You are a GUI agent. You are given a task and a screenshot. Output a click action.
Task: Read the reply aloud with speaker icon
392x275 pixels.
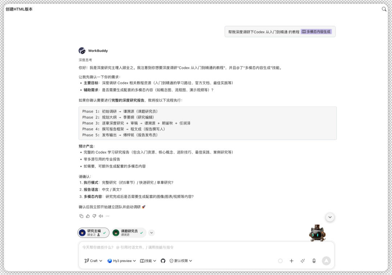(x=101, y=216)
